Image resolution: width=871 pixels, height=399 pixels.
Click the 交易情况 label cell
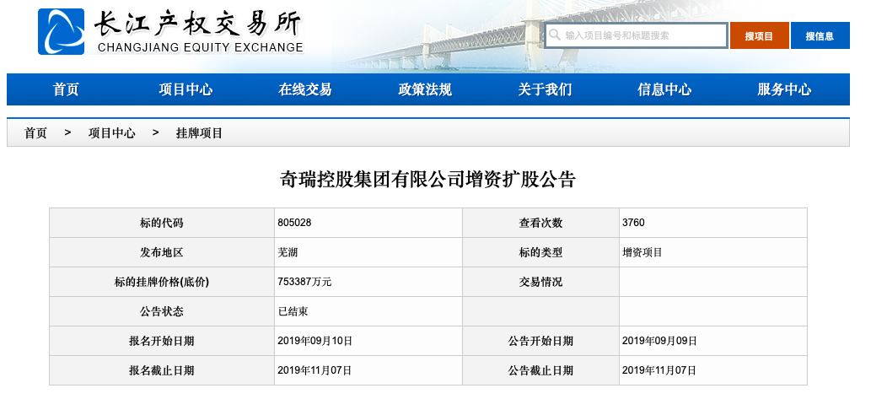click(541, 282)
